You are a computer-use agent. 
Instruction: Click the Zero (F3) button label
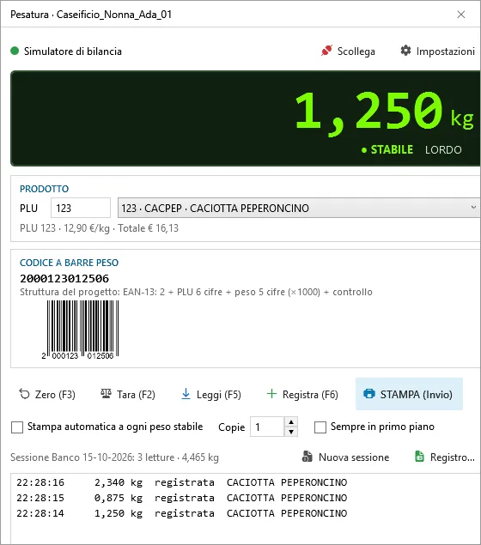click(55, 395)
